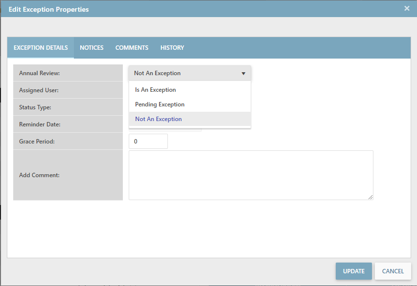Cancel the exception edits
This screenshot has width=417, height=286.
(393, 271)
